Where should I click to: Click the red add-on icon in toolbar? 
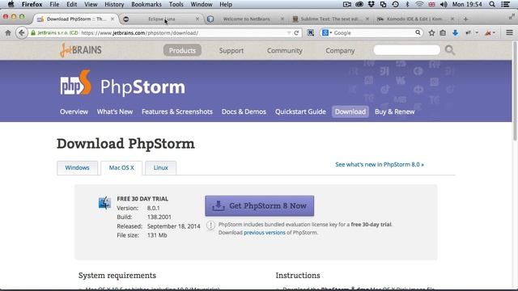point(488,32)
